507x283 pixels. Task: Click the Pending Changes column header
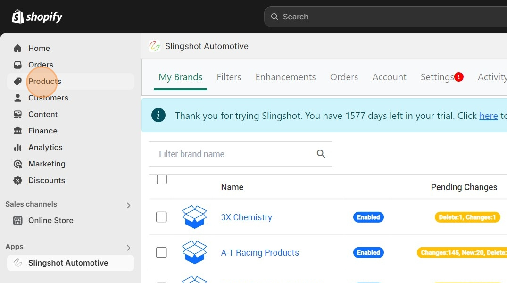pos(464,187)
